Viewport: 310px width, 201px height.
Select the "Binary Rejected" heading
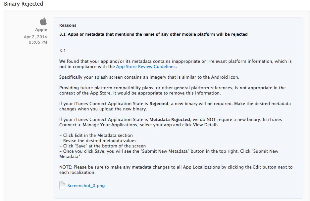24,4
